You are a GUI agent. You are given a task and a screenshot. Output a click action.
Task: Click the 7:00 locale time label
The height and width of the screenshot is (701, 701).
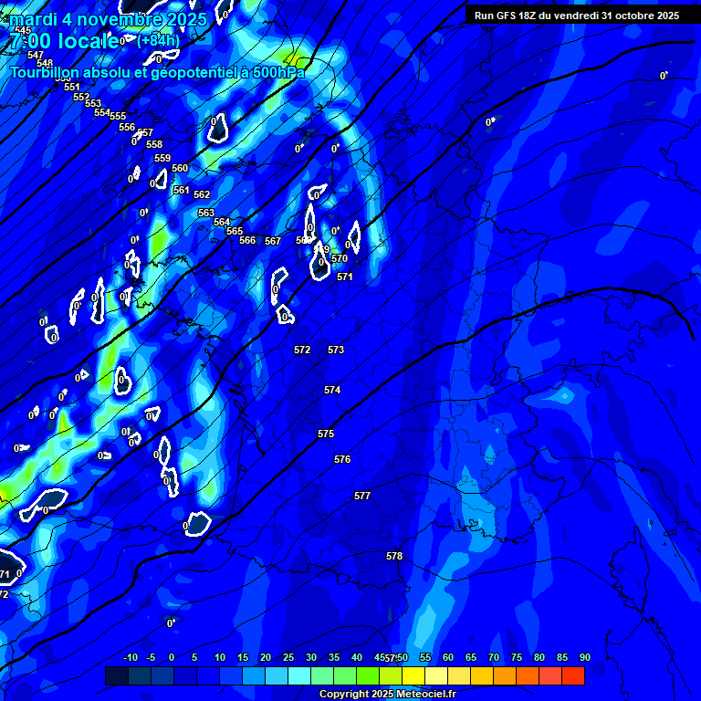64,41
